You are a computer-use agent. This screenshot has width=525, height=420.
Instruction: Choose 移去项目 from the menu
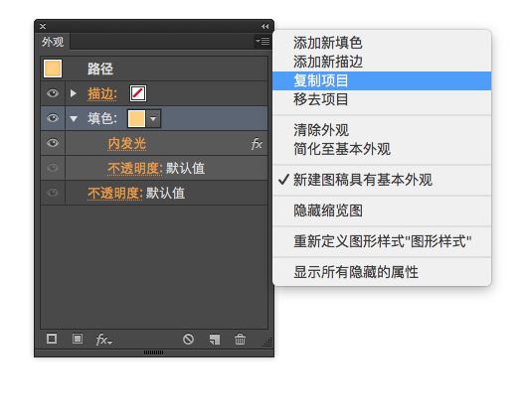382,99
